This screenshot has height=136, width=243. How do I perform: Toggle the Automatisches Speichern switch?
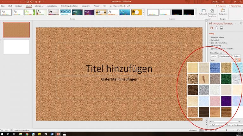[22, 2]
